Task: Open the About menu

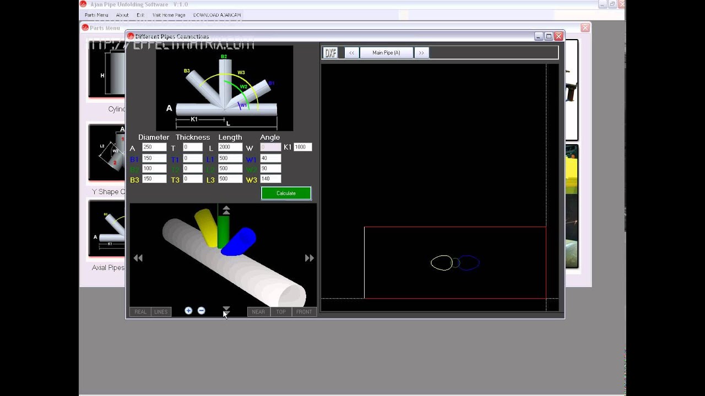Action: 122,15
